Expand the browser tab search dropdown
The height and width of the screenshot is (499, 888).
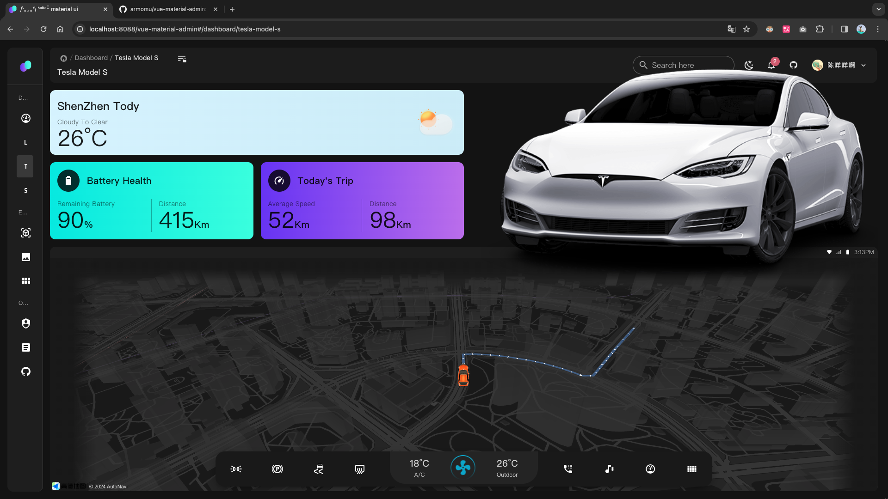[x=879, y=9]
